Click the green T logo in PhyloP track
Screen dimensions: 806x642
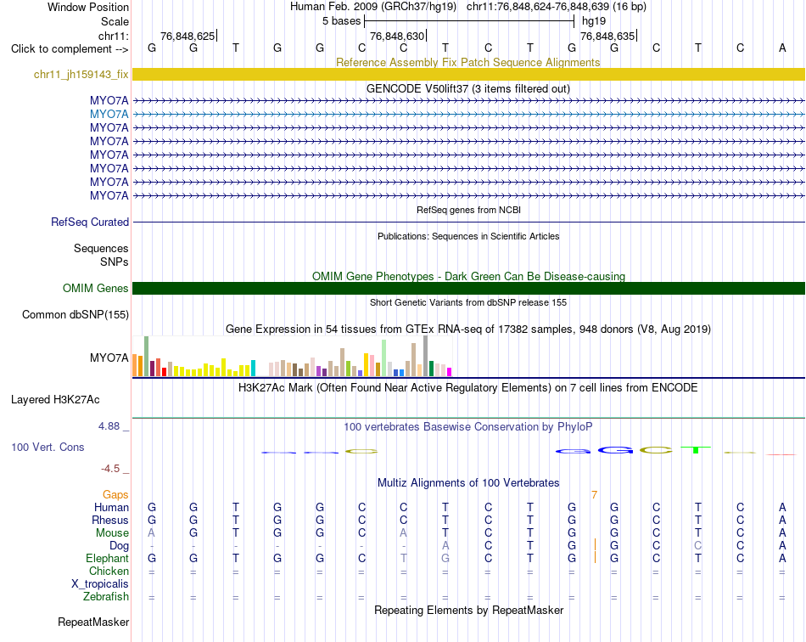[696, 449]
